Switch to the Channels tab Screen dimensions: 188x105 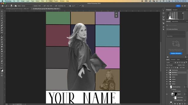pyautogui.click(x=173, y=60)
